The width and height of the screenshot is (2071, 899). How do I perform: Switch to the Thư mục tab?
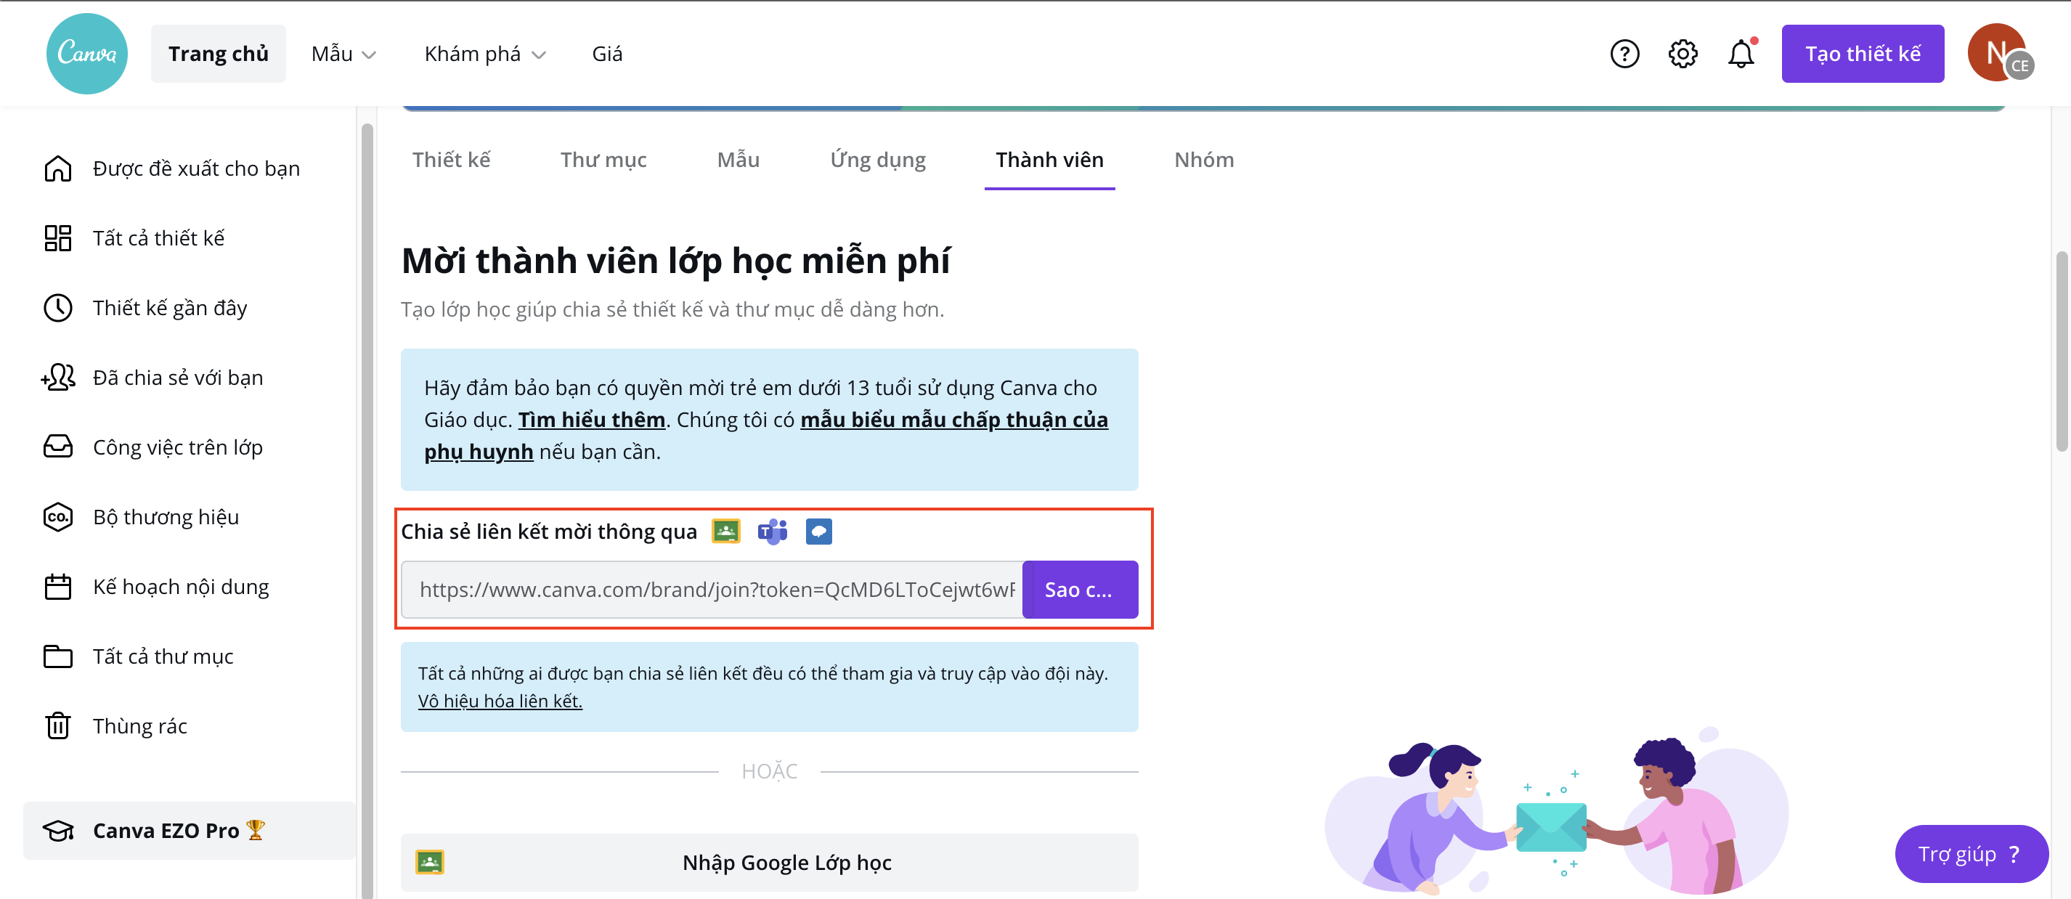[603, 160]
